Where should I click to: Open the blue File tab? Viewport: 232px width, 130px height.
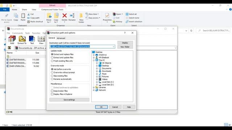(x=5, y=9)
